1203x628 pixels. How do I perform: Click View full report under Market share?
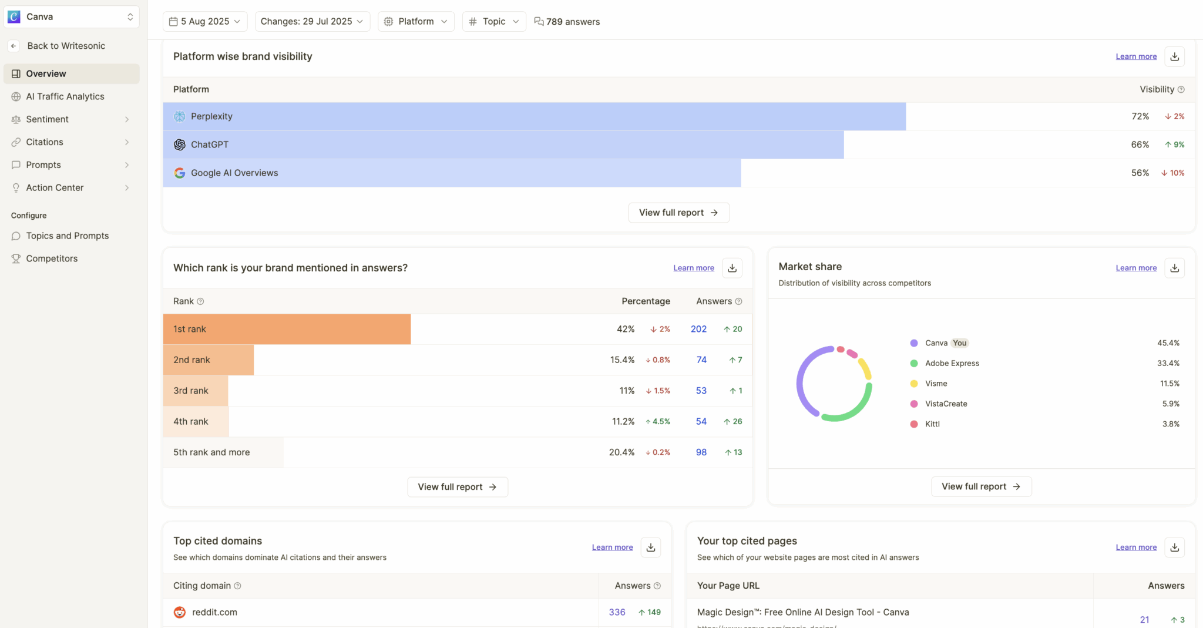coord(981,486)
